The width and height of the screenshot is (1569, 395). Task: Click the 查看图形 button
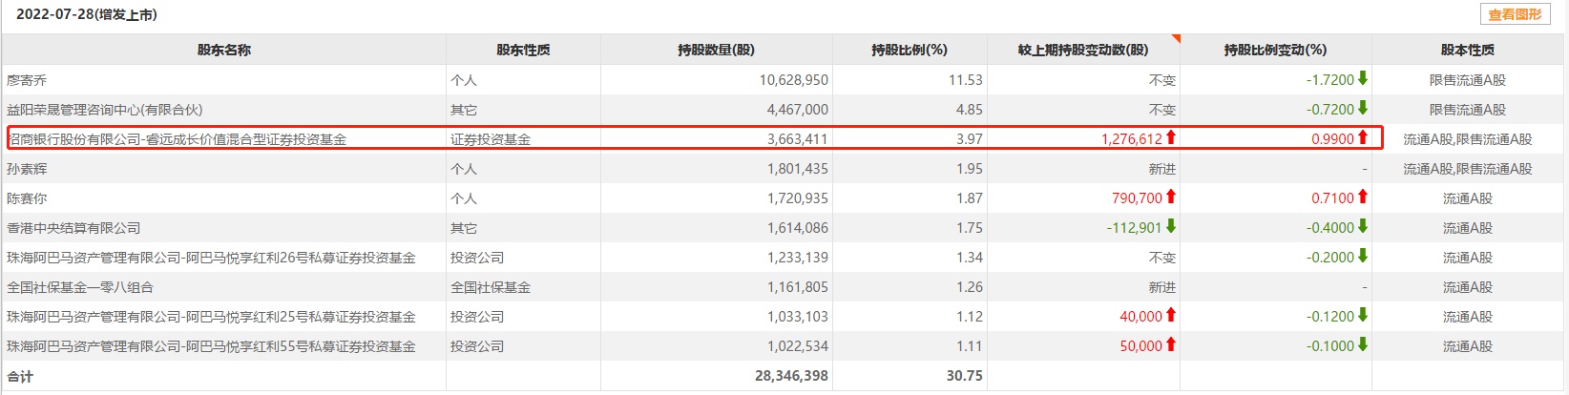click(1515, 14)
